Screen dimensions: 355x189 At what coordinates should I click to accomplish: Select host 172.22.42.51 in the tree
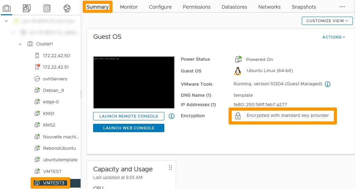(x=56, y=67)
